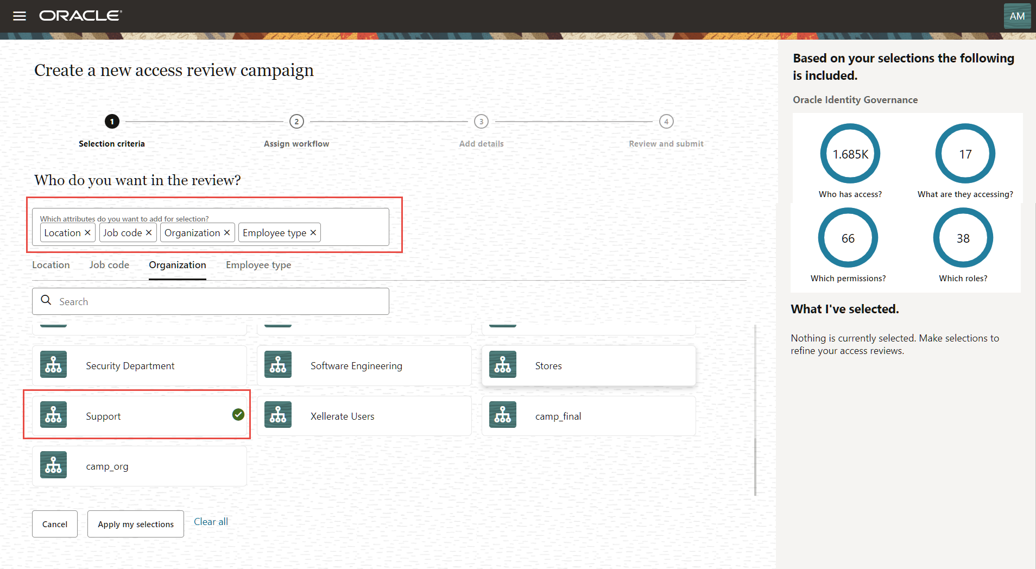Select the Stores organization card

pos(589,365)
